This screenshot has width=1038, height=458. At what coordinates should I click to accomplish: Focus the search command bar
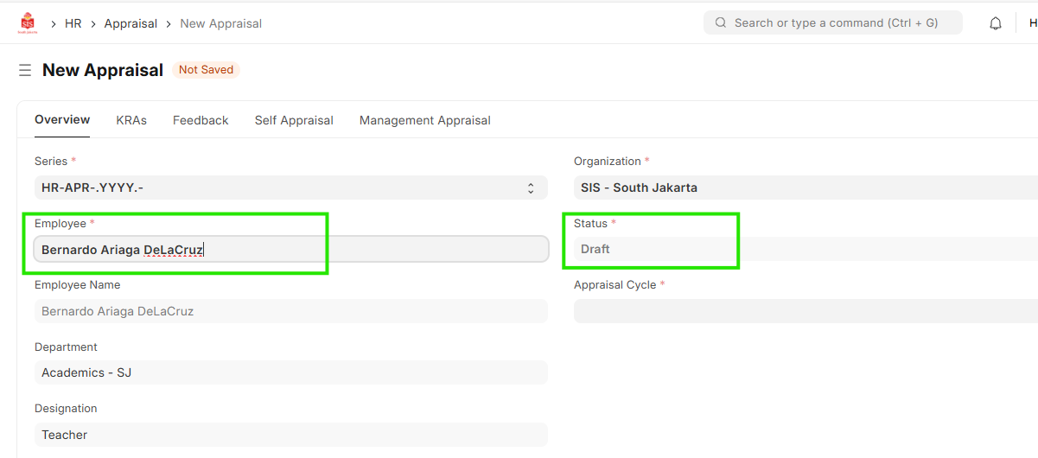click(834, 23)
